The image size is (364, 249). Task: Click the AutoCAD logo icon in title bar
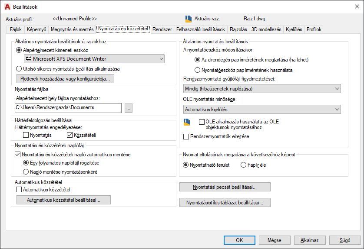pos(7,6)
